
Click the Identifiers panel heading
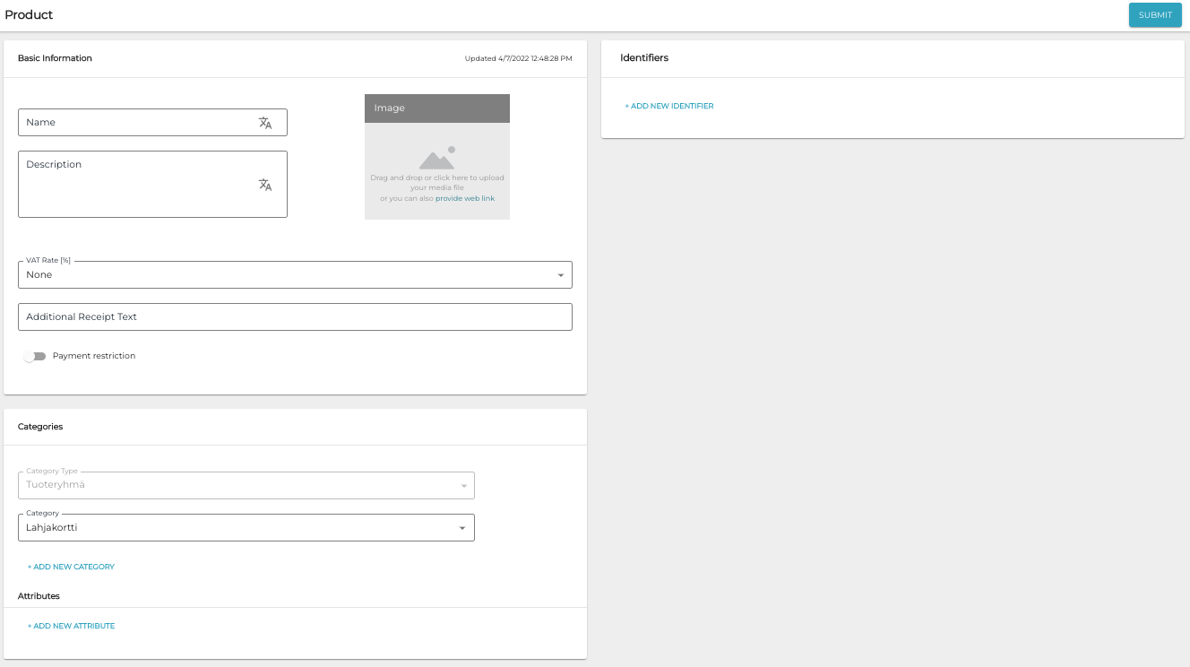644,58
